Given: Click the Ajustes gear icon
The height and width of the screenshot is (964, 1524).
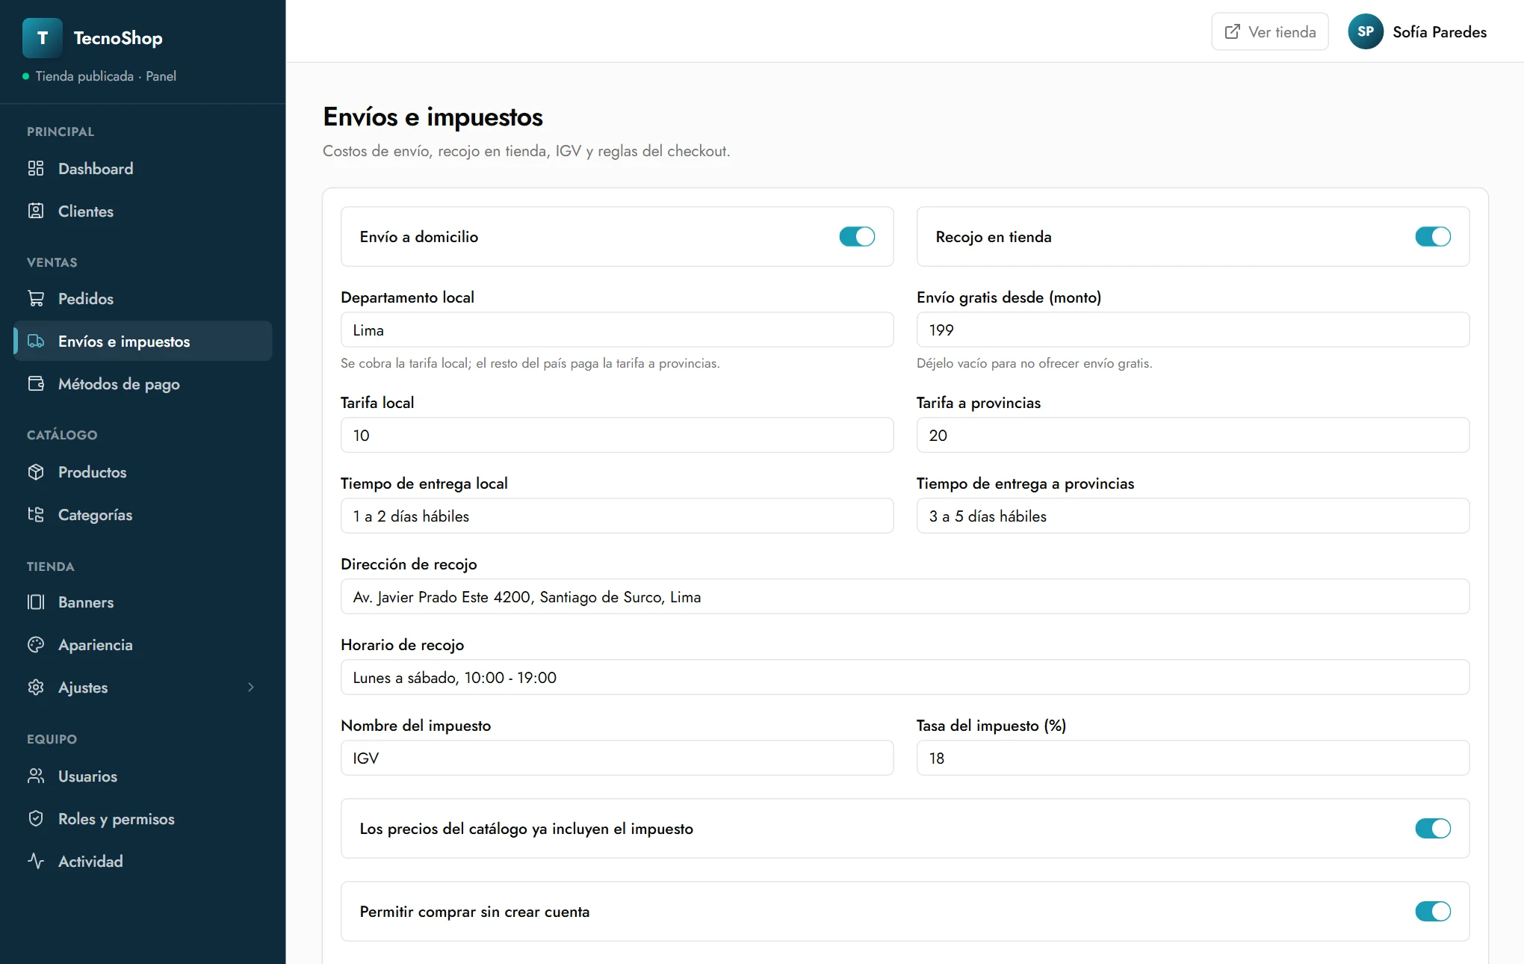Looking at the screenshot, I should pyautogui.click(x=36, y=687).
